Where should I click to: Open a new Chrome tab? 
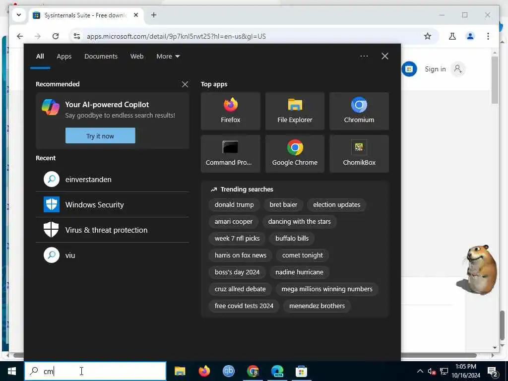click(x=154, y=15)
